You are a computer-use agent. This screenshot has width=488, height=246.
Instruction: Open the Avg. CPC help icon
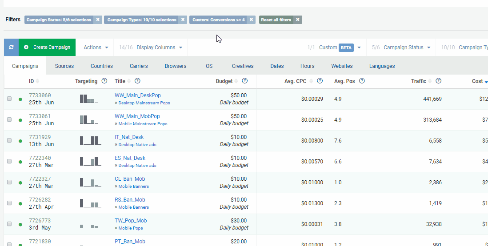(x=320, y=81)
